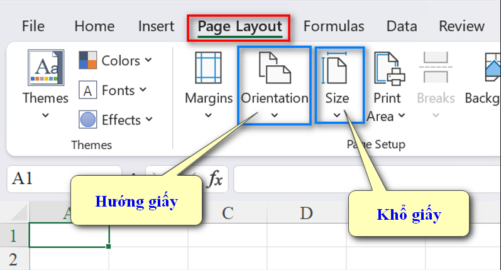The height and width of the screenshot is (270, 501).
Task: Click the Effects circle icon
Action: click(88, 119)
